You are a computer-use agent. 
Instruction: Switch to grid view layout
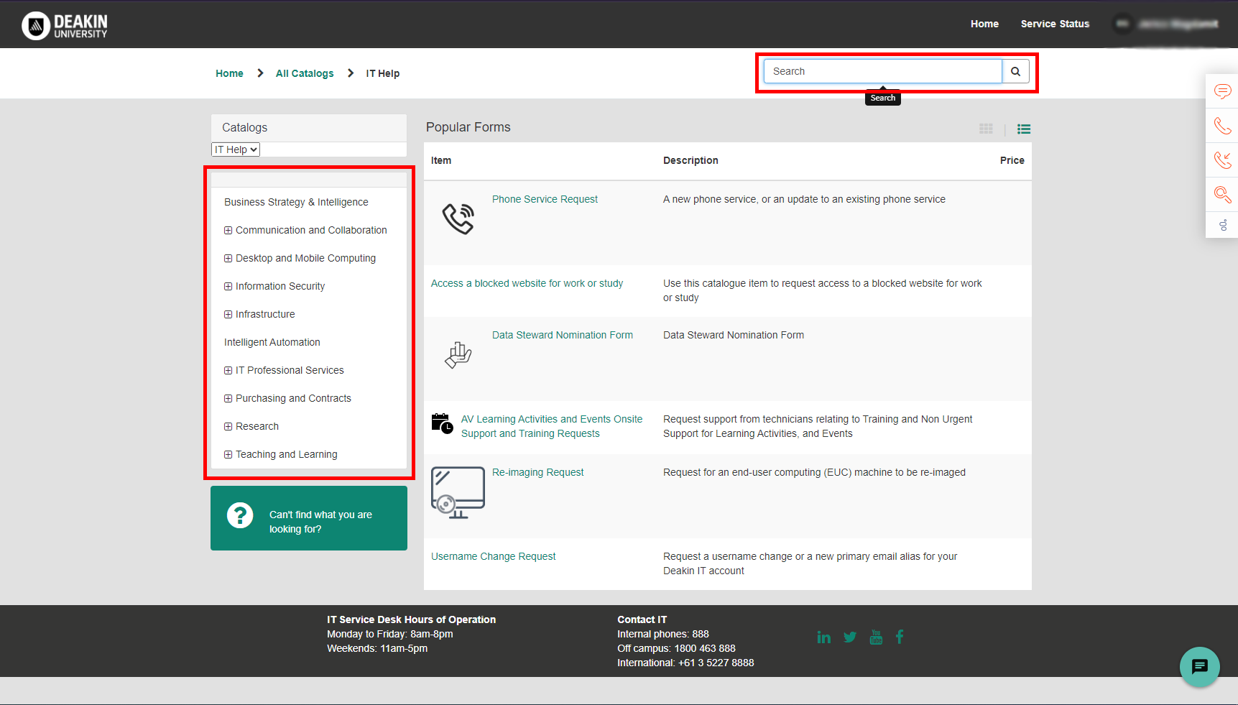click(986, 129)
